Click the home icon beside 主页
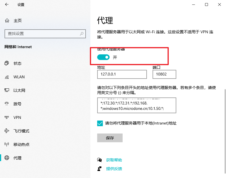 (x=7, y=21)
